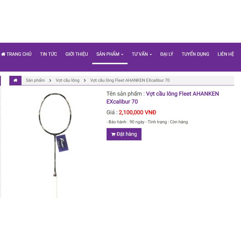Open the TUYỂN DỤNG menu item
The width and height of the screenshot is (241, 241).
(x=195, y=54)
